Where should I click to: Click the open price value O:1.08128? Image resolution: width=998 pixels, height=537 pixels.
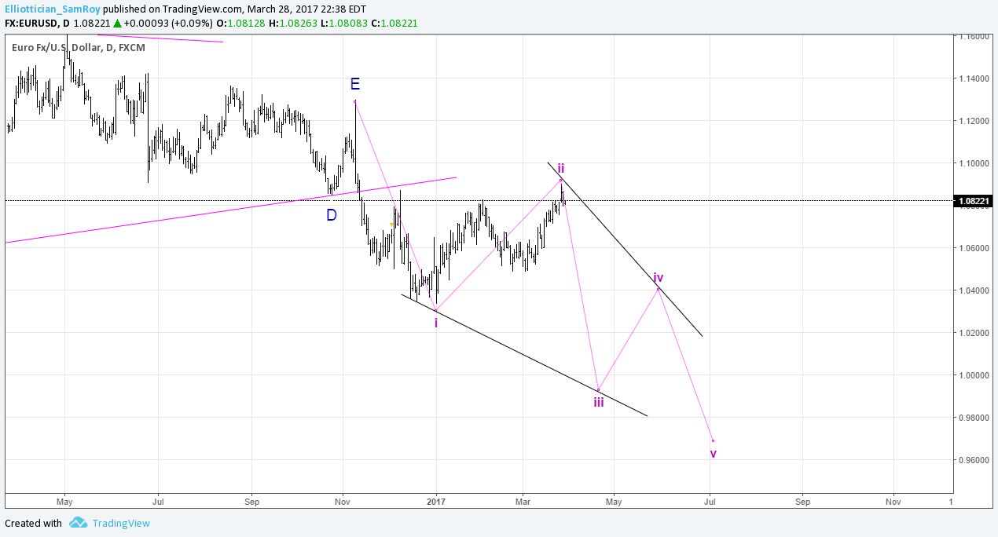point(242,24)
